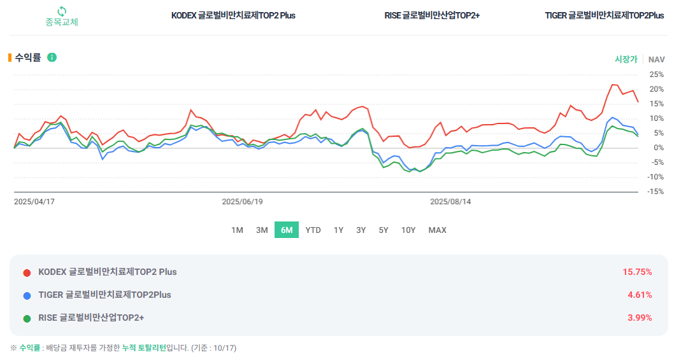Click the 4.61% return value
This screenshot has height=357, width=688.
640,295
